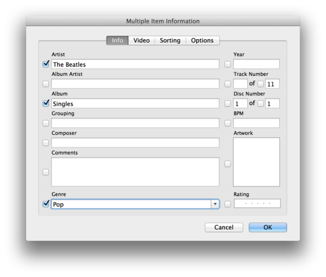This screenshot has width=326, height=277.
Task: Uncheck the Album checkbox
Action: coord(46,103)
